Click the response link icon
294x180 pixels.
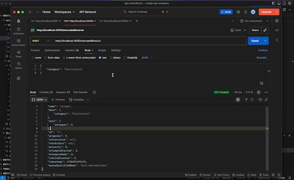click(266, 100)
